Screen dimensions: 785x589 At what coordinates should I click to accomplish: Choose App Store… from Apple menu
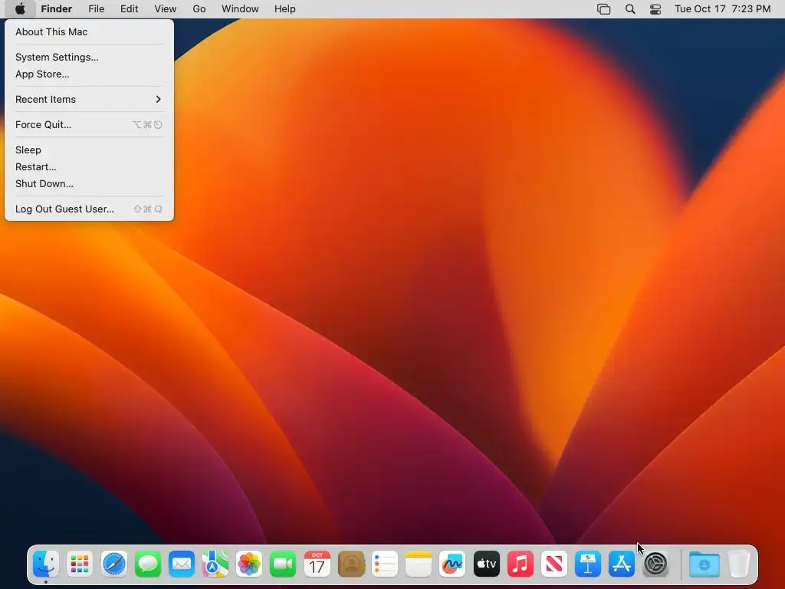pyautogui.click(x=89, y=74)
